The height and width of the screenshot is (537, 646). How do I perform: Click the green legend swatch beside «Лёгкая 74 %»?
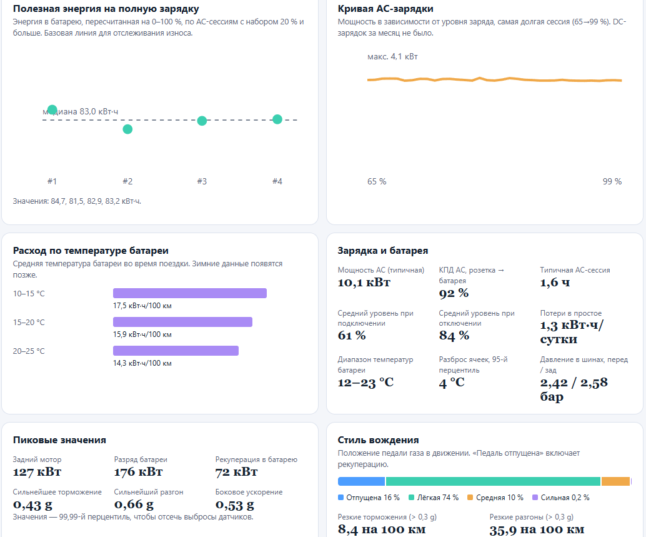[411, 498]
